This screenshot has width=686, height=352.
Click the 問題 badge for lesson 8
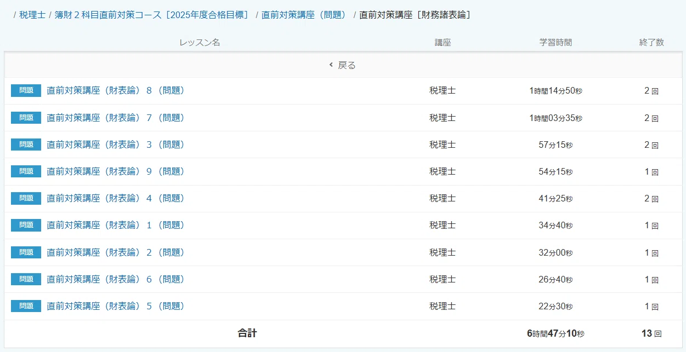click(26, 90)
